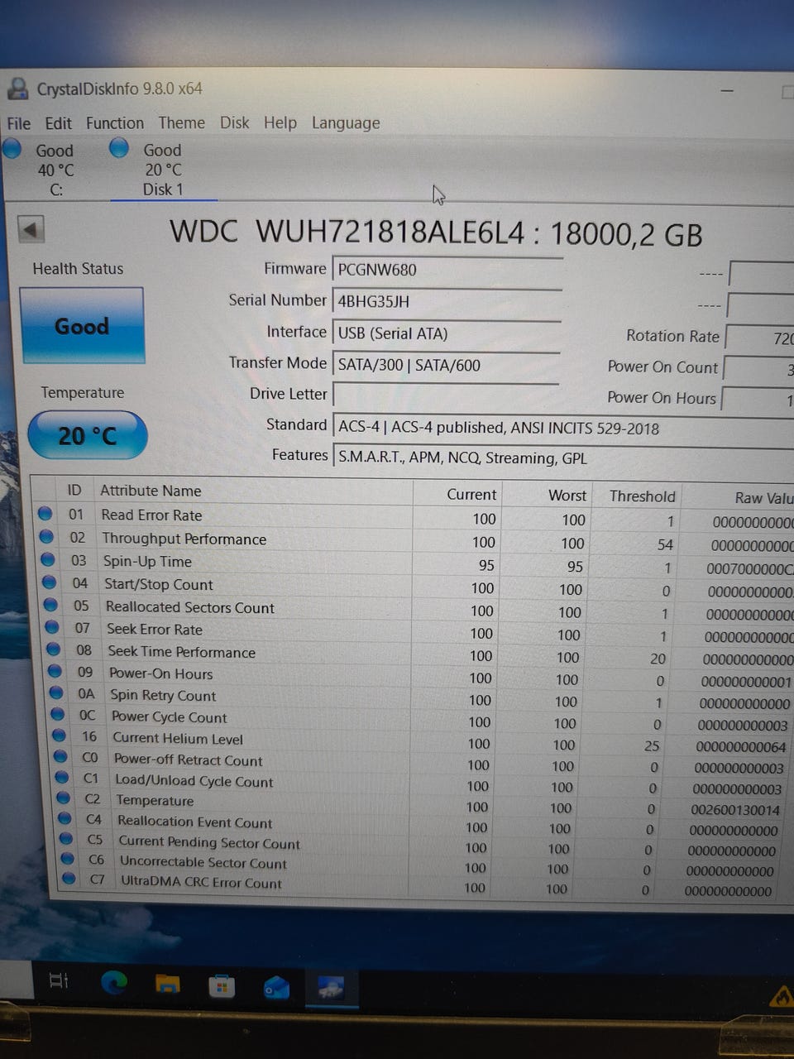This screenshot has height=1059, width=794.
Task: Click the status dot for Spin-Up Time
Action: [x=48, y=559]
